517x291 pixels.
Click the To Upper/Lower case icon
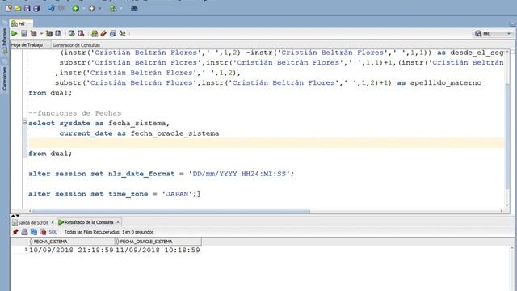click(x=122, y=33)
